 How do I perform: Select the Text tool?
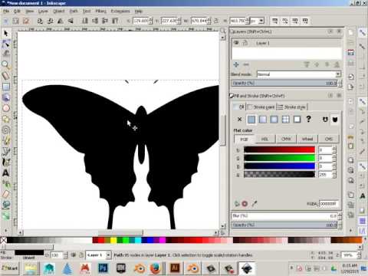[x=6, y=173]
